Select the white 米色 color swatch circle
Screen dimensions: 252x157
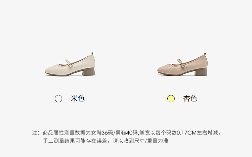pyautogui.click(x=58, y=99)
